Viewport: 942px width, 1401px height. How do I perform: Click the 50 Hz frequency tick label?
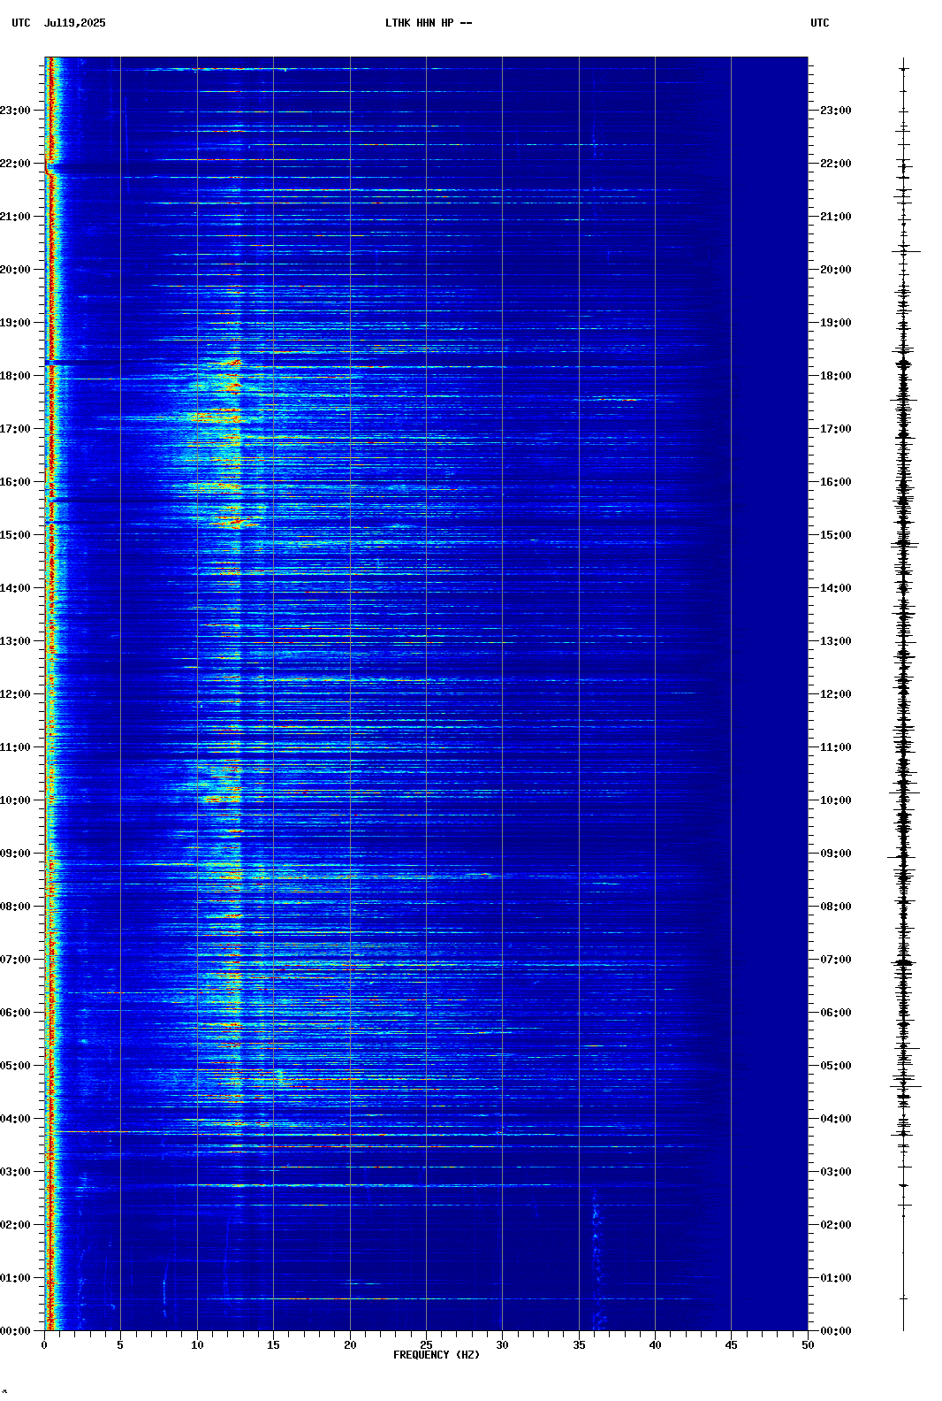tap(808, 1345)
